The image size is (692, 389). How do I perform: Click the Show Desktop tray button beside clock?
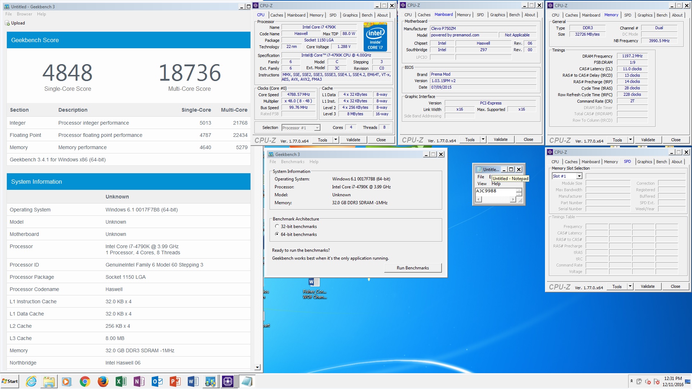tap(688, 381)
